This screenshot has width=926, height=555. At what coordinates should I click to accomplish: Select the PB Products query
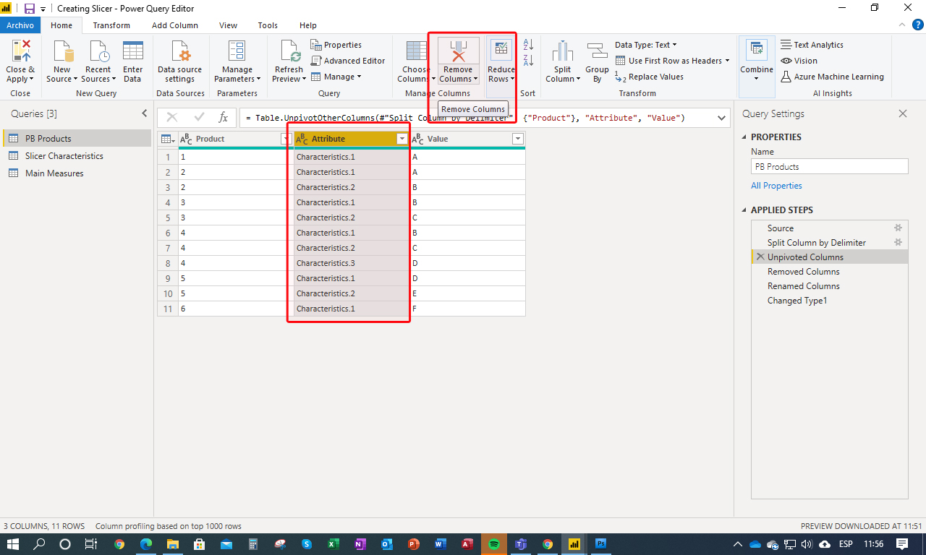point(77,138)
